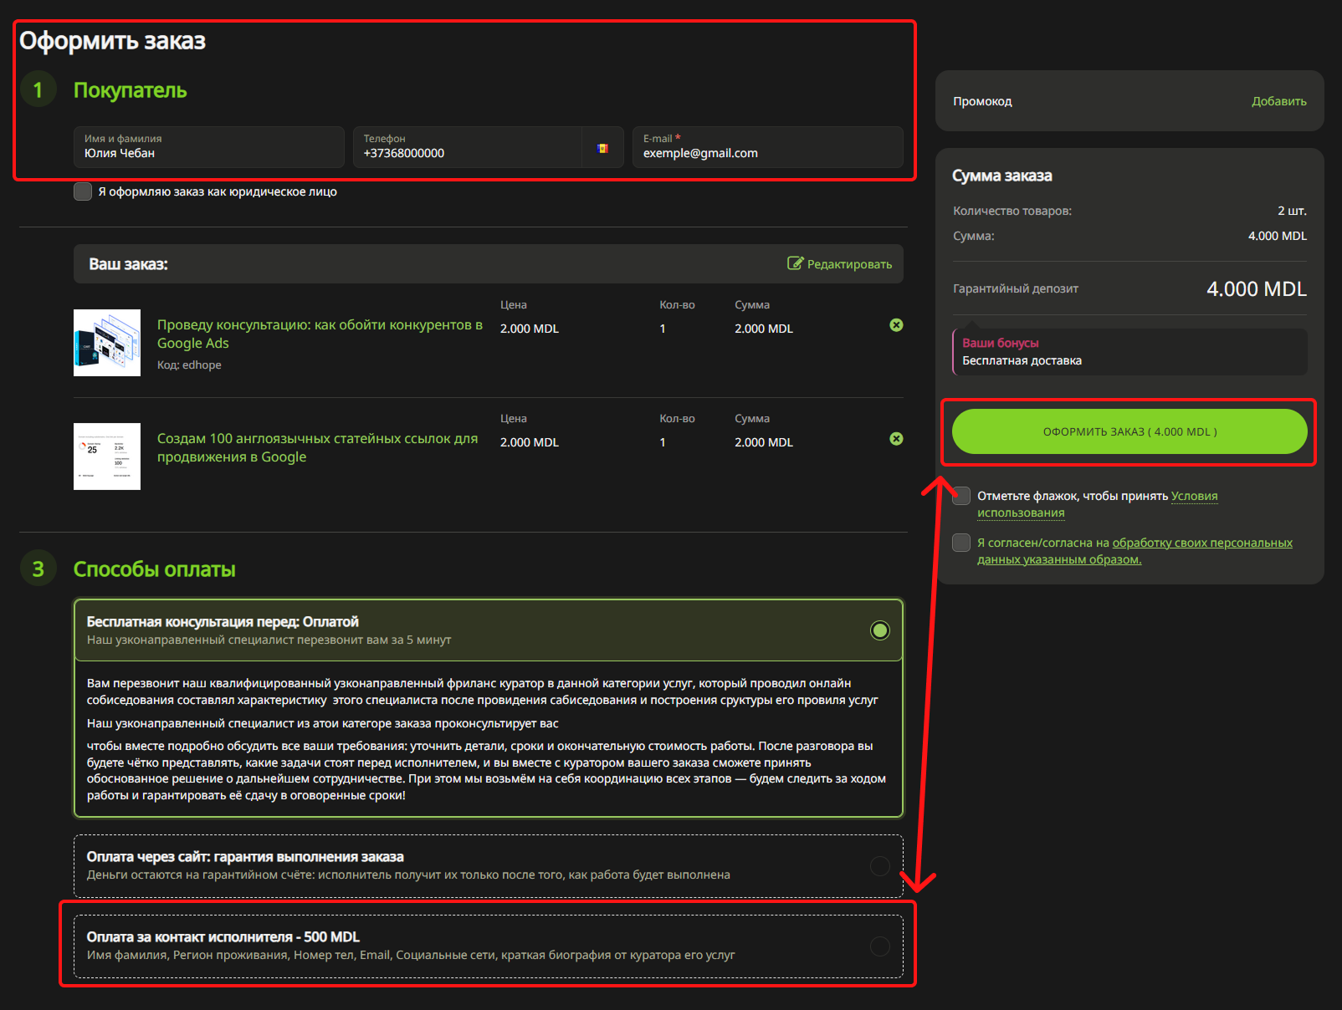Check the legal entity order checkbox
This screenshot has width=1342, height=1010.
pyautogui.click(x=83, y=191)
